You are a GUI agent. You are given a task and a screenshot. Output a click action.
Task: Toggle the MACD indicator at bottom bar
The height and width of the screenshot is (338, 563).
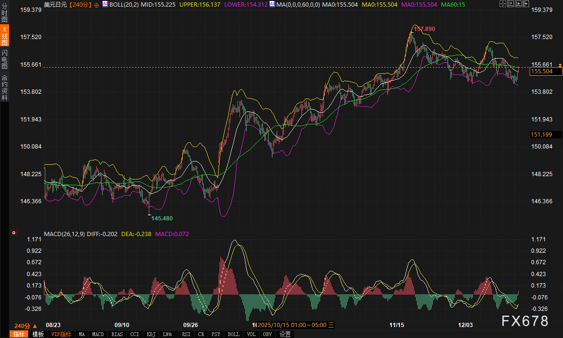(x=98, y=334)
